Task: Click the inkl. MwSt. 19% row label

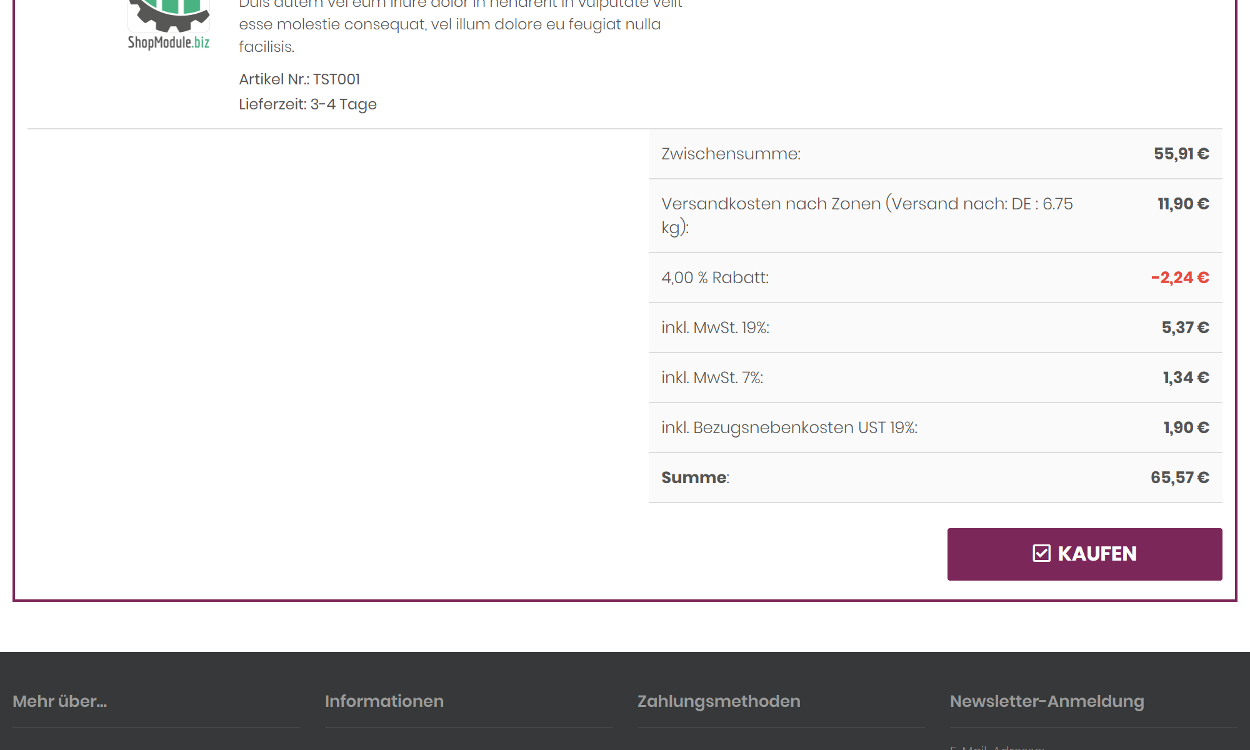Action: click(715, 327)
